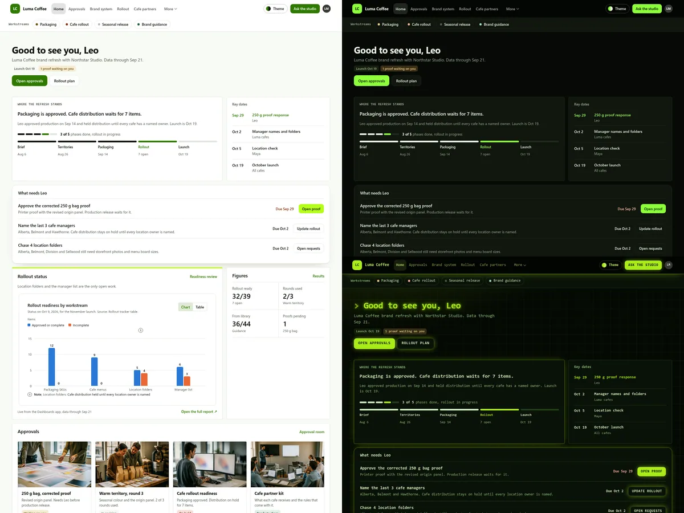Expand the More menu in the dark panel
Screen dimensions: 684x513
(x=512, y=9)
